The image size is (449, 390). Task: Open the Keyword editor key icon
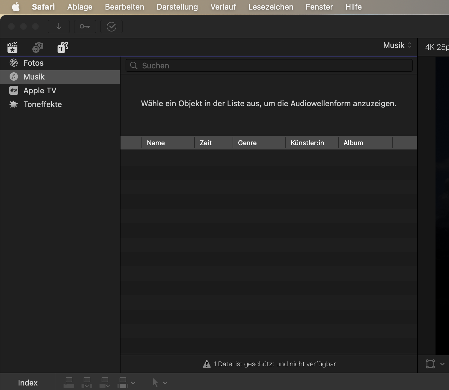pyautogui.click(x=85, y=27)
